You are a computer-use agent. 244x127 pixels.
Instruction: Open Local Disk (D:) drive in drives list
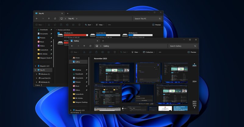click(x=93, y=35)
